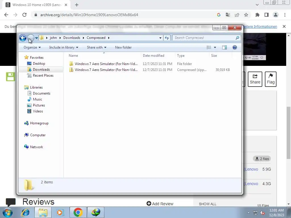Click the share page icon in Chrome's omnibox
The image size is (291, 218).
237,15
